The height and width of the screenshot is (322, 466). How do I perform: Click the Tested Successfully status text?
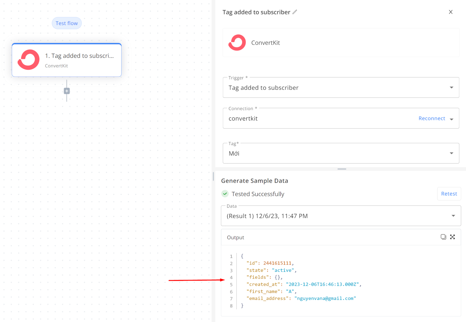click(x=258, y=194)
